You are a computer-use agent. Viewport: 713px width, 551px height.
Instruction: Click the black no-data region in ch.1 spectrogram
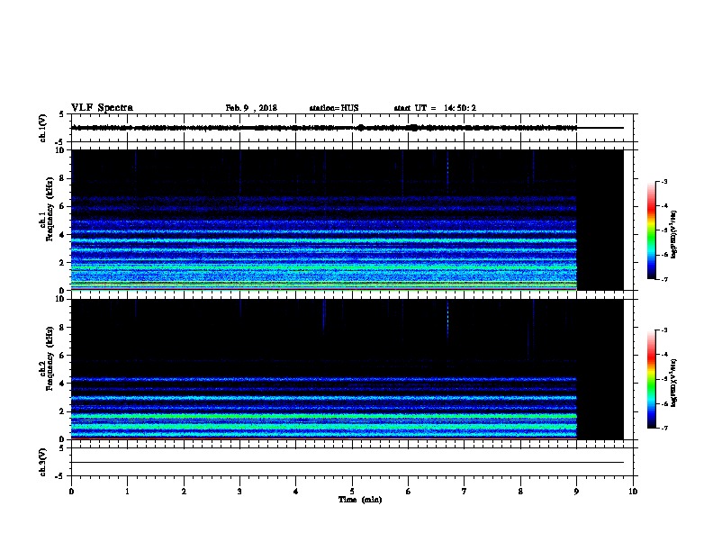coord(600,220)
